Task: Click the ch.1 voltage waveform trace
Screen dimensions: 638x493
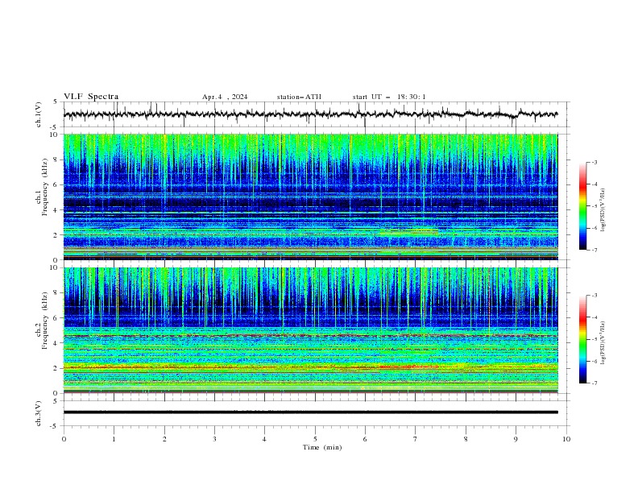Action: 310,114
